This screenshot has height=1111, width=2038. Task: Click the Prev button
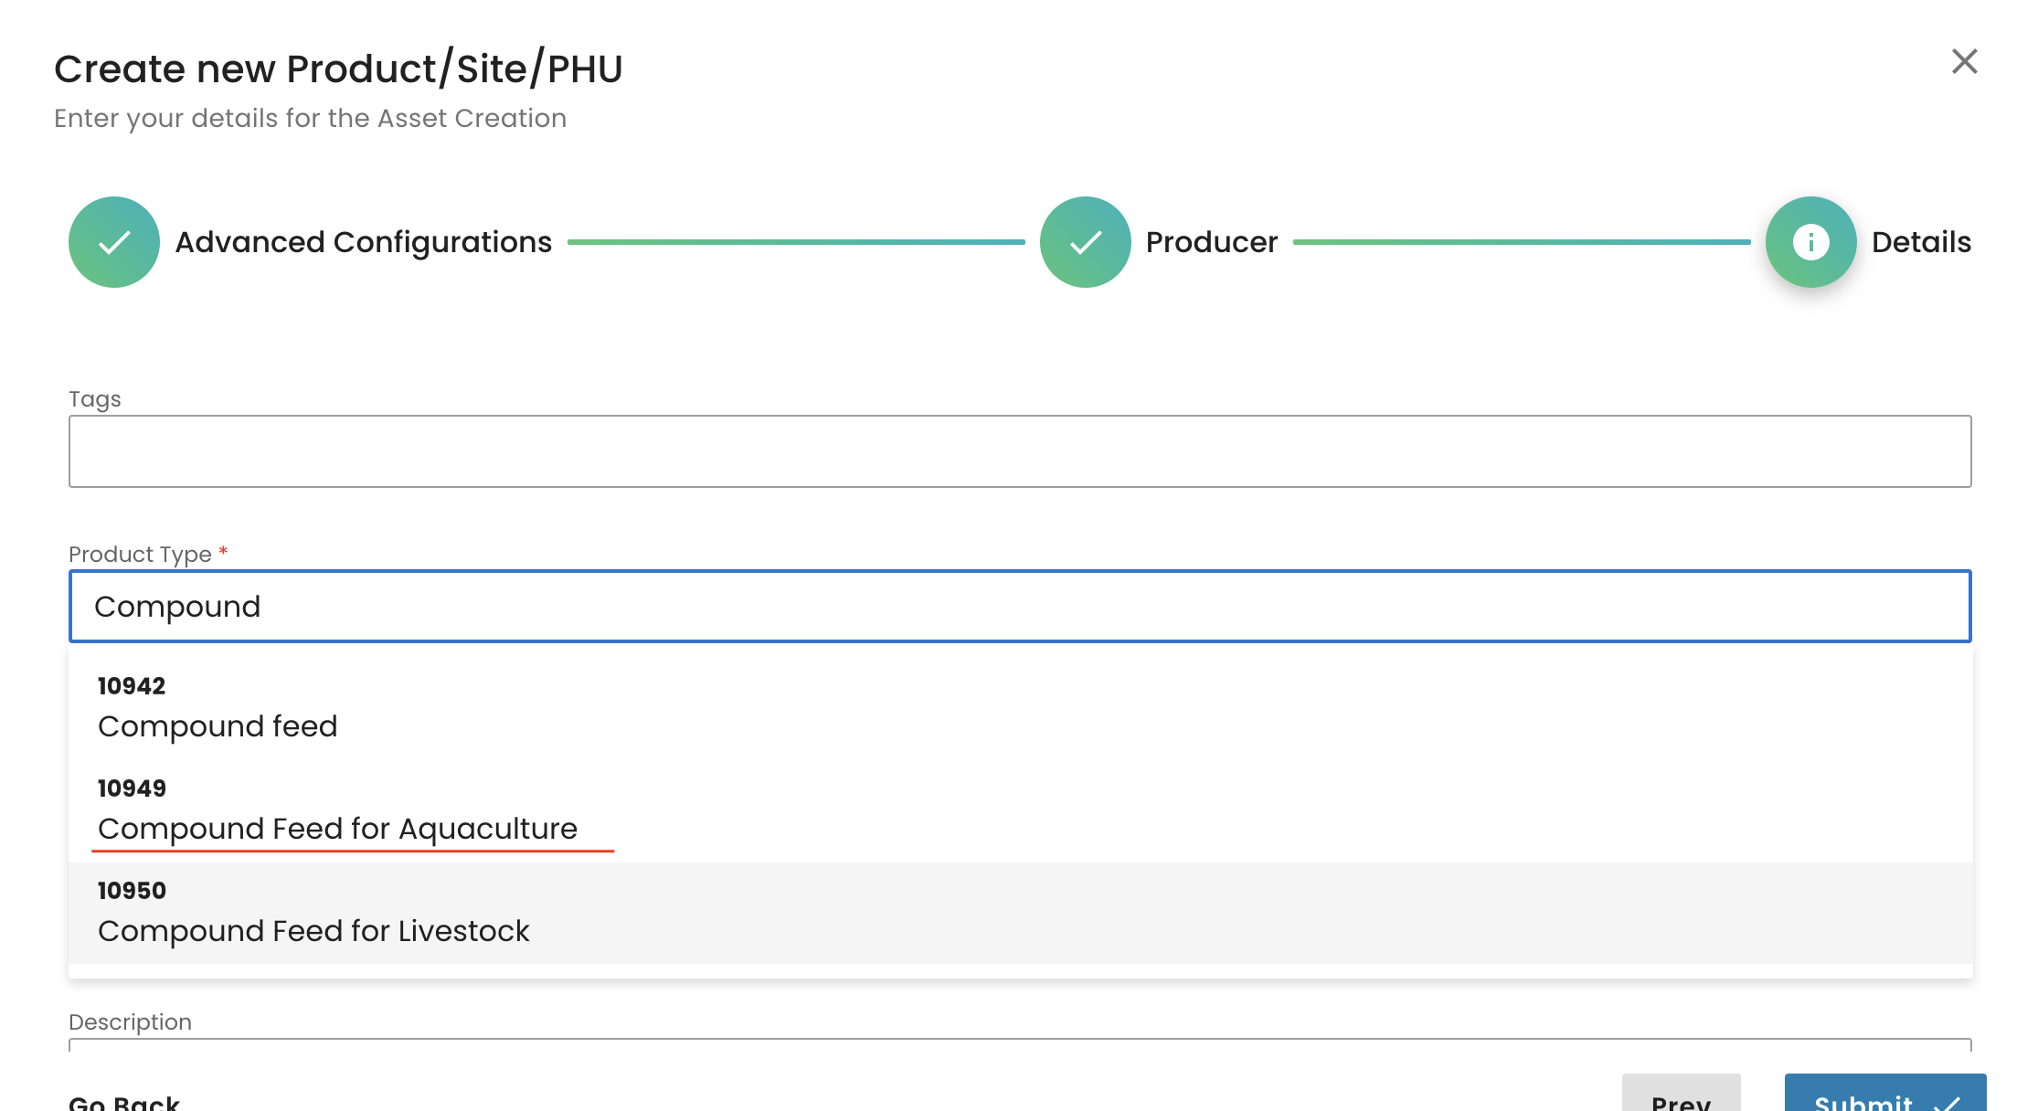(1681, 1099)
